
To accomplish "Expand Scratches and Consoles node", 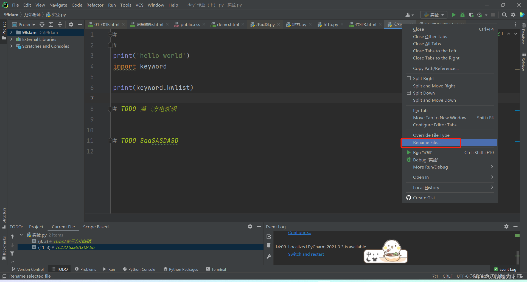I will coord(11,46).
